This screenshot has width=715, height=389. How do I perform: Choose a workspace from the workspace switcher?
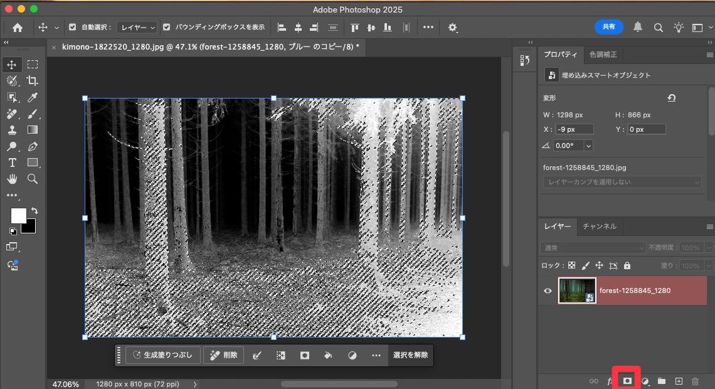(x=697, y=28)
